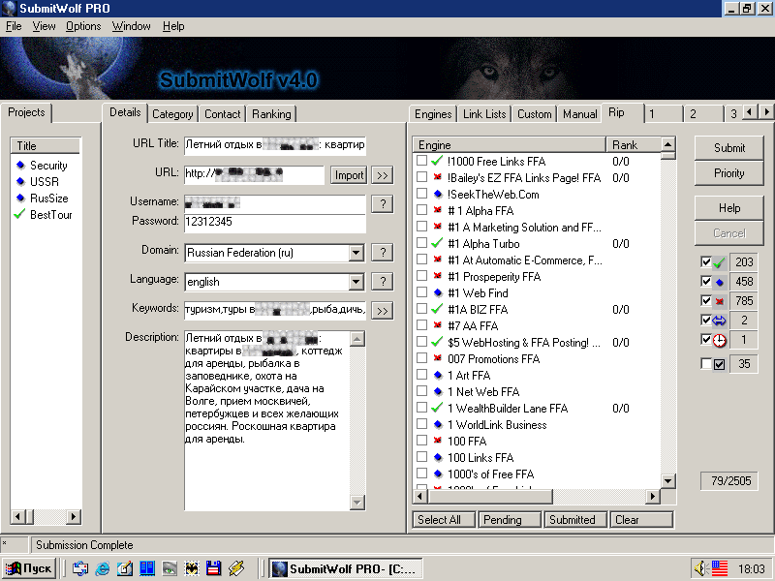Click blue diamond icon beside 1 Art FFA
The width and height of the screenshot is (775, 581).
click(438, 375)
